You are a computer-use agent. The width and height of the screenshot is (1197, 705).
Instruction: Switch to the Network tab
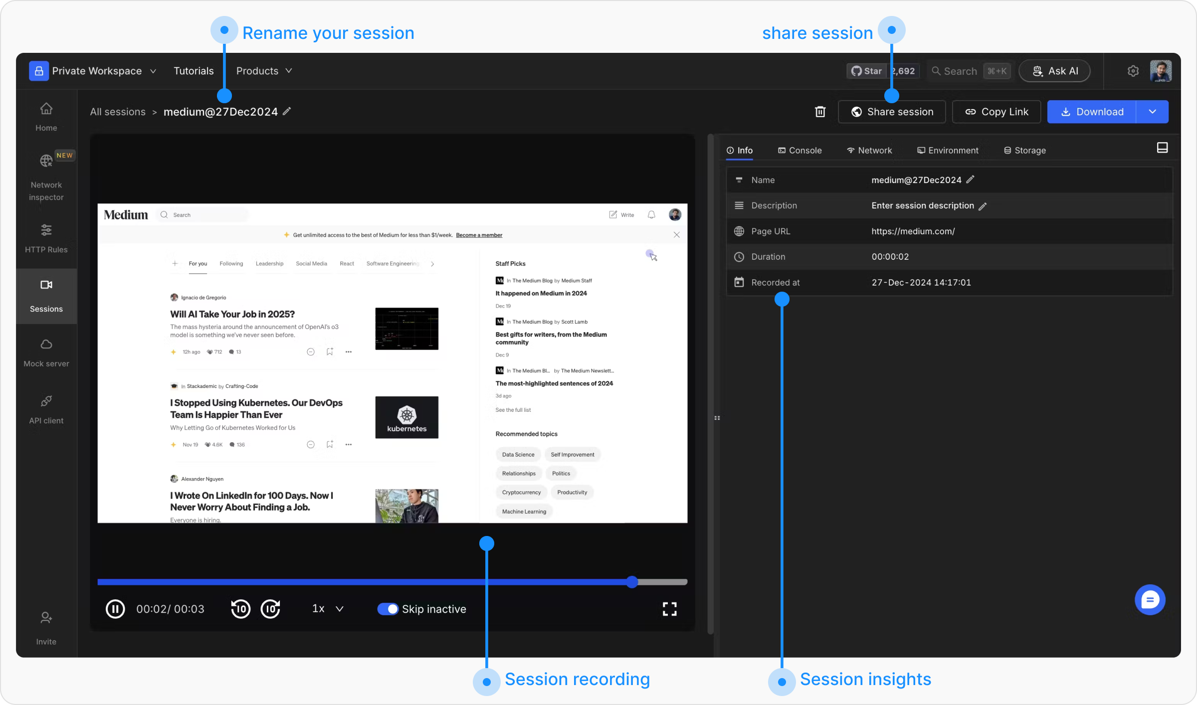pos(869,150)
